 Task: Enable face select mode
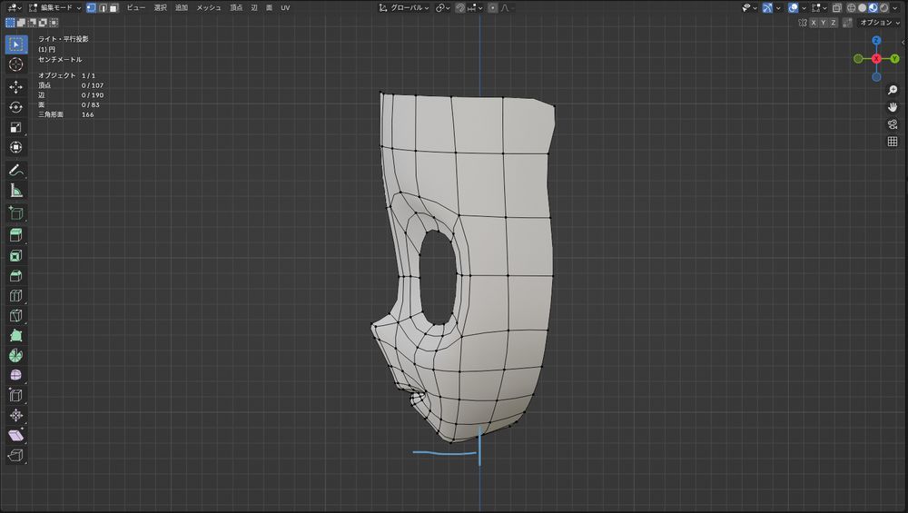click(x=113, y=7)
